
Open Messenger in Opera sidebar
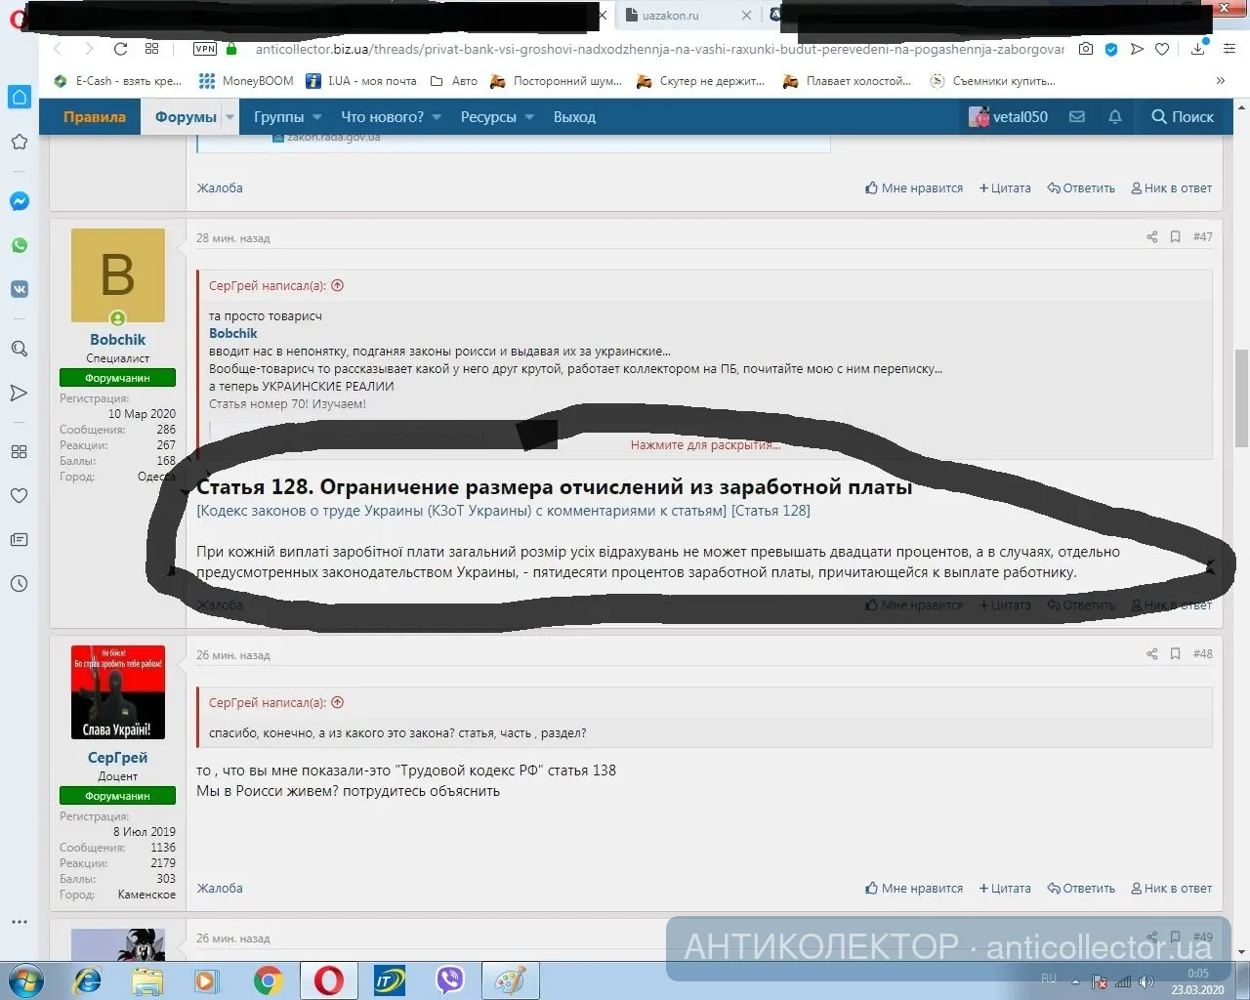coord(19,201)
